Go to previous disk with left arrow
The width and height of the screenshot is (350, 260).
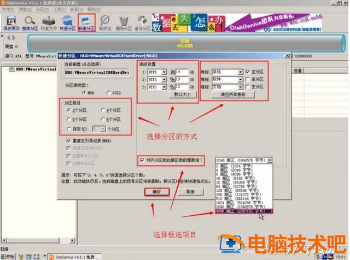pos(9,38)
